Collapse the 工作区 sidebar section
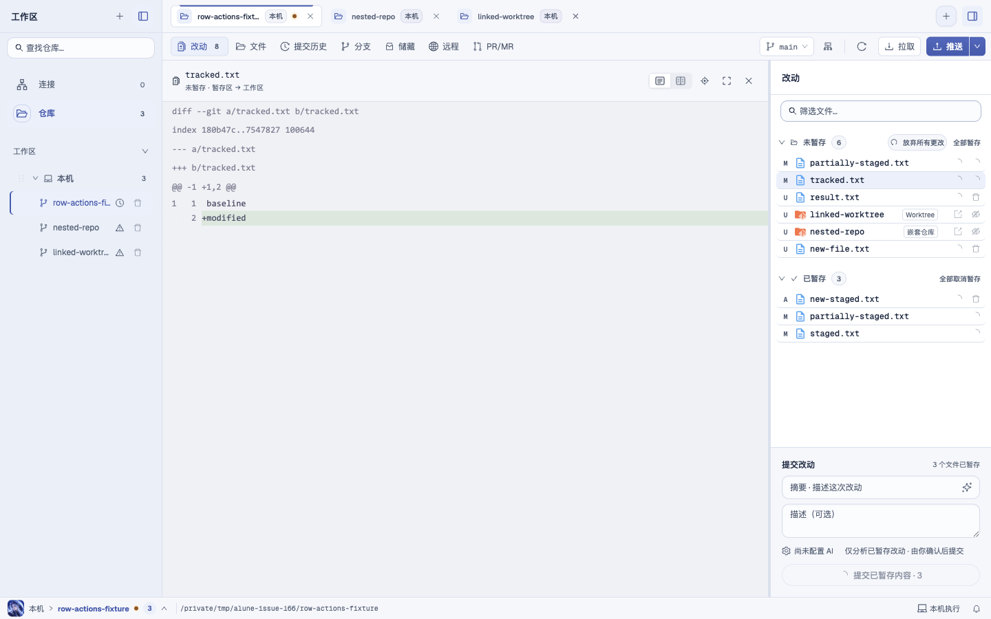The image size is (991, 619). click(145, 151)
